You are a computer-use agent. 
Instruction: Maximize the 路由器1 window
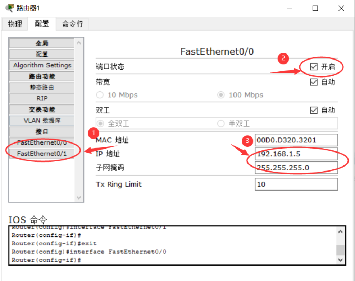pyautogui.click(x=315, y=8)
